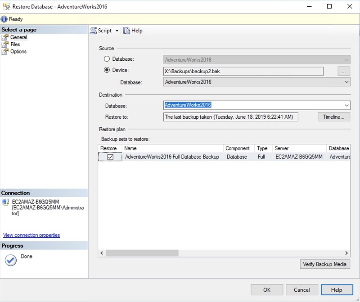The height and width of the screenshot is (302, 360).
Task: Click the Cancel button
Action: point(302,290)
